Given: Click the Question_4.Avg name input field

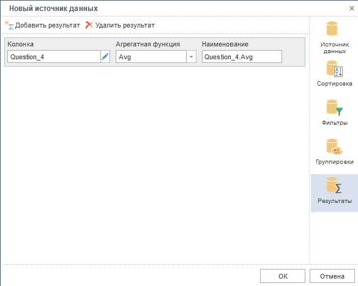Looking at the screenshot, I should pyautogui.click(x=242, y=57).
